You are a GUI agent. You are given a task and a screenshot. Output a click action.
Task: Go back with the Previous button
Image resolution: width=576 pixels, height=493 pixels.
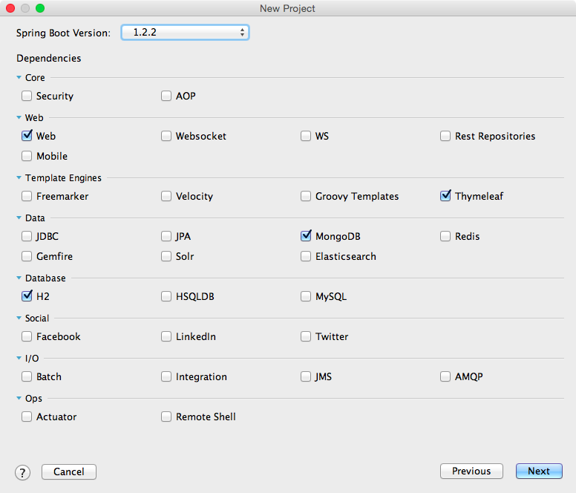(x=471, y=471)
